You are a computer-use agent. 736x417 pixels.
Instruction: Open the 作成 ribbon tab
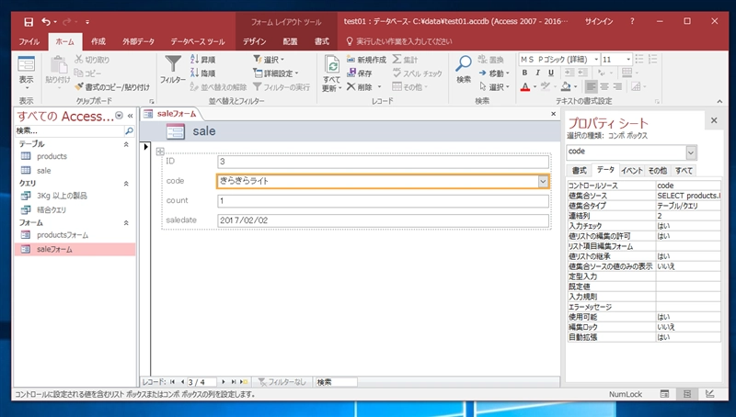click(98, 41)
